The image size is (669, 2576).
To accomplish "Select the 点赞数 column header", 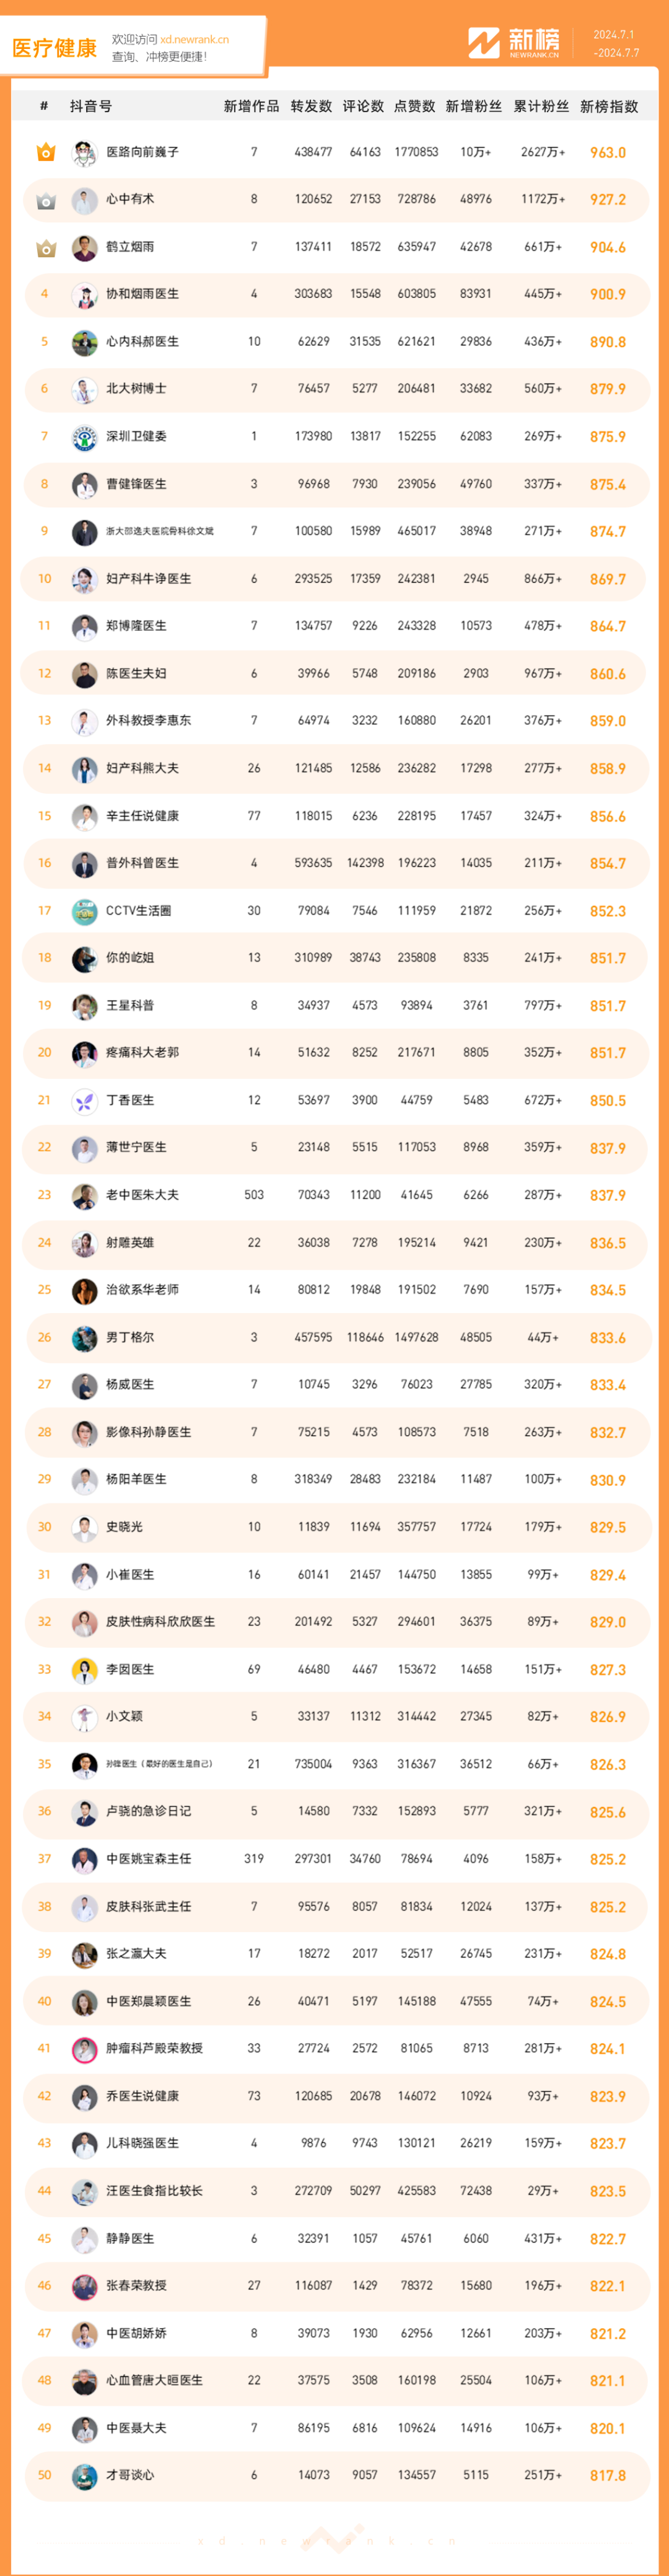I will (414, 106).
